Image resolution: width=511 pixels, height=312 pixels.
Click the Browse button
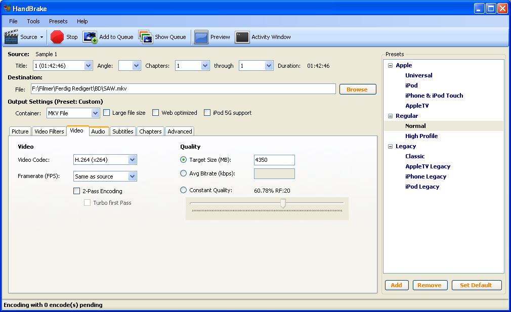357,90
